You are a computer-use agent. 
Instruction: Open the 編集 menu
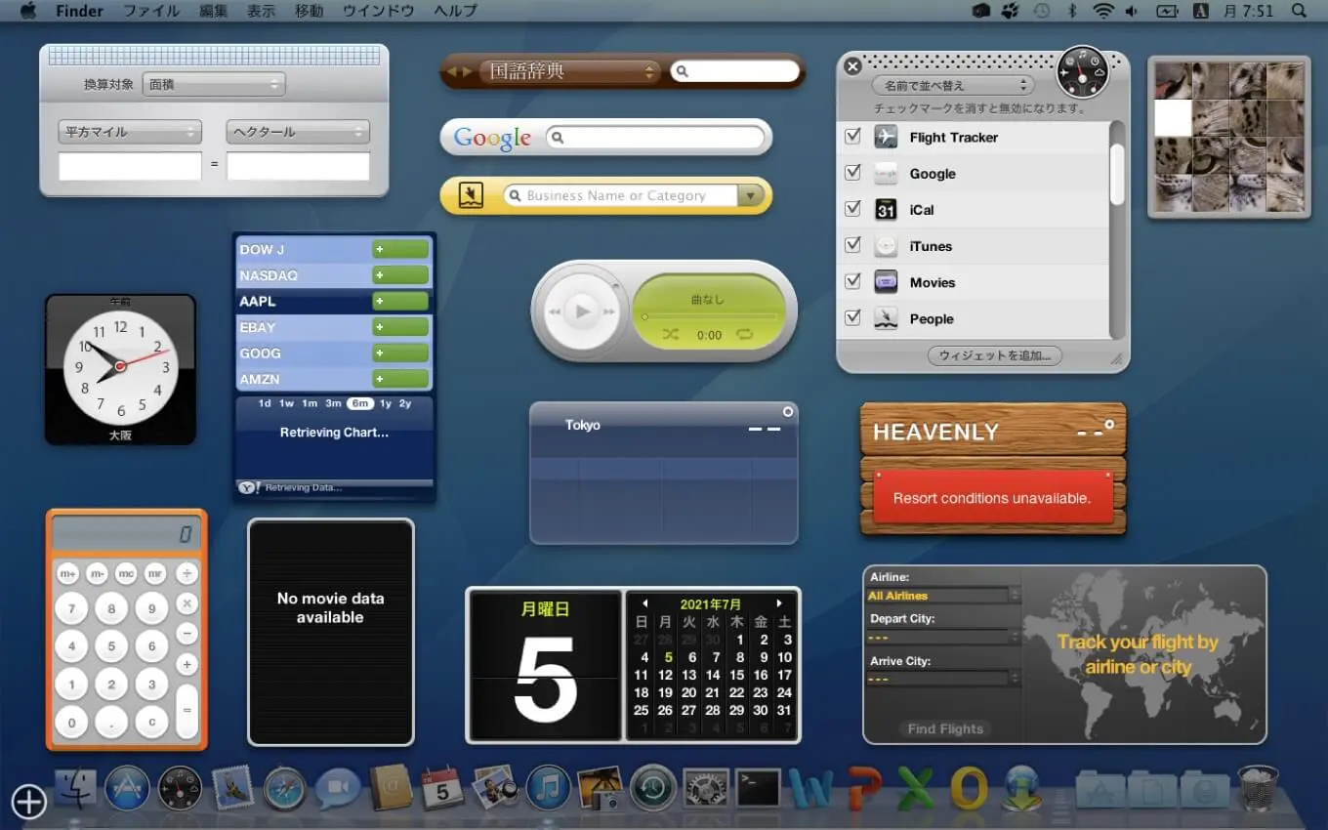pyautogui.click(x=213, y=11)
